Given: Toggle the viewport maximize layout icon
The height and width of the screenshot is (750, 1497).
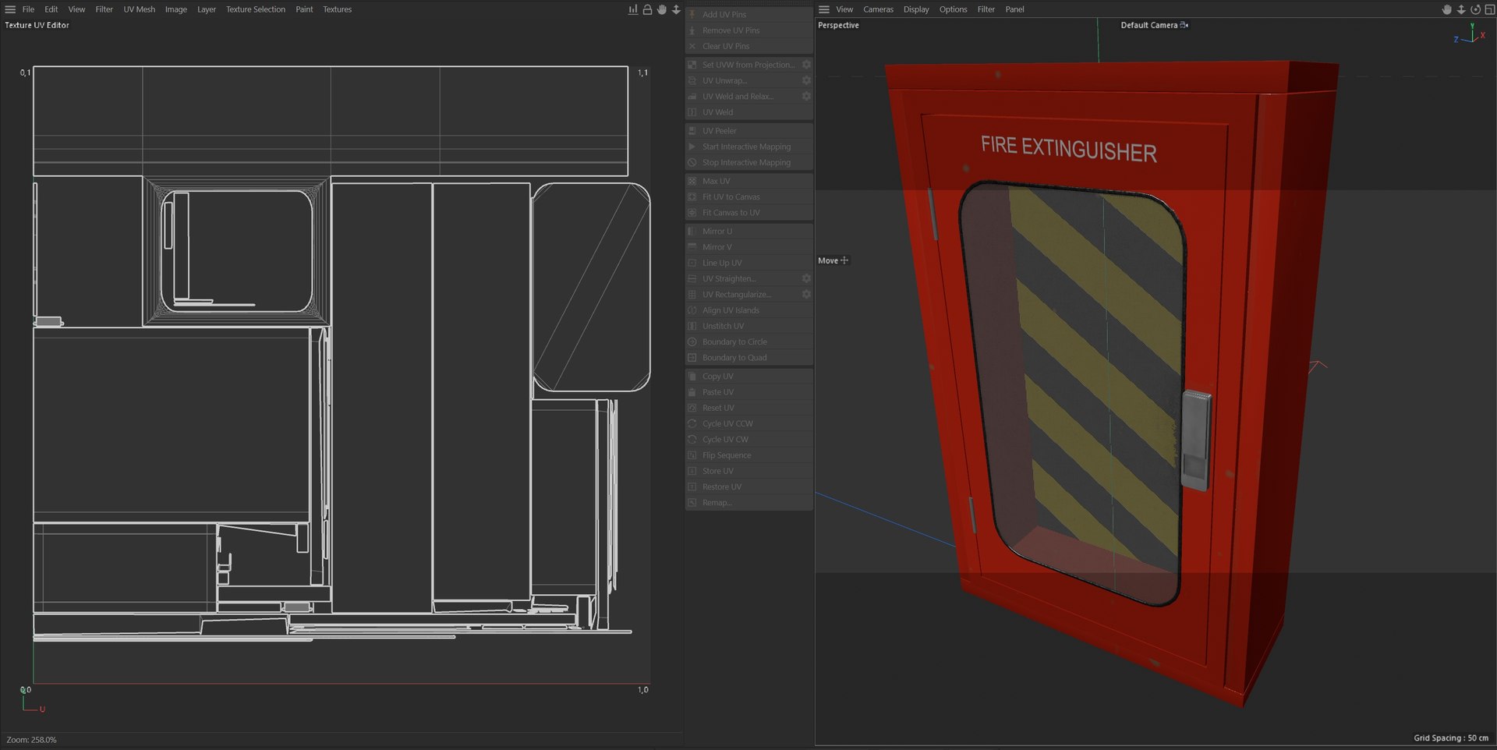Looking at the screenshot, I should click(x=1489, y=9).
